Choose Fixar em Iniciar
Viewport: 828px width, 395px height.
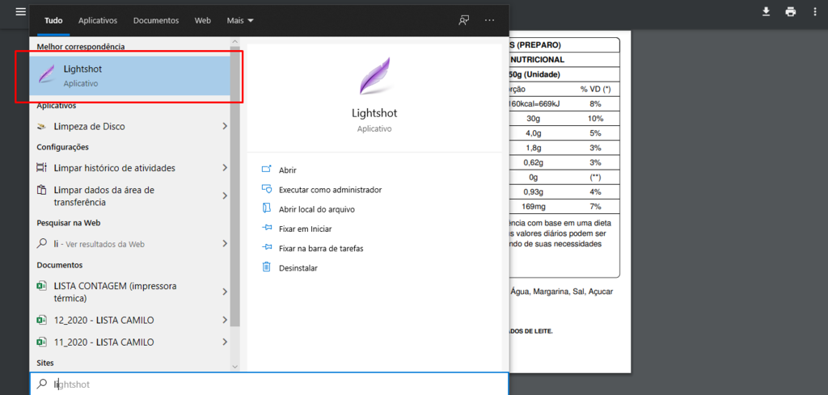point(305,229)
